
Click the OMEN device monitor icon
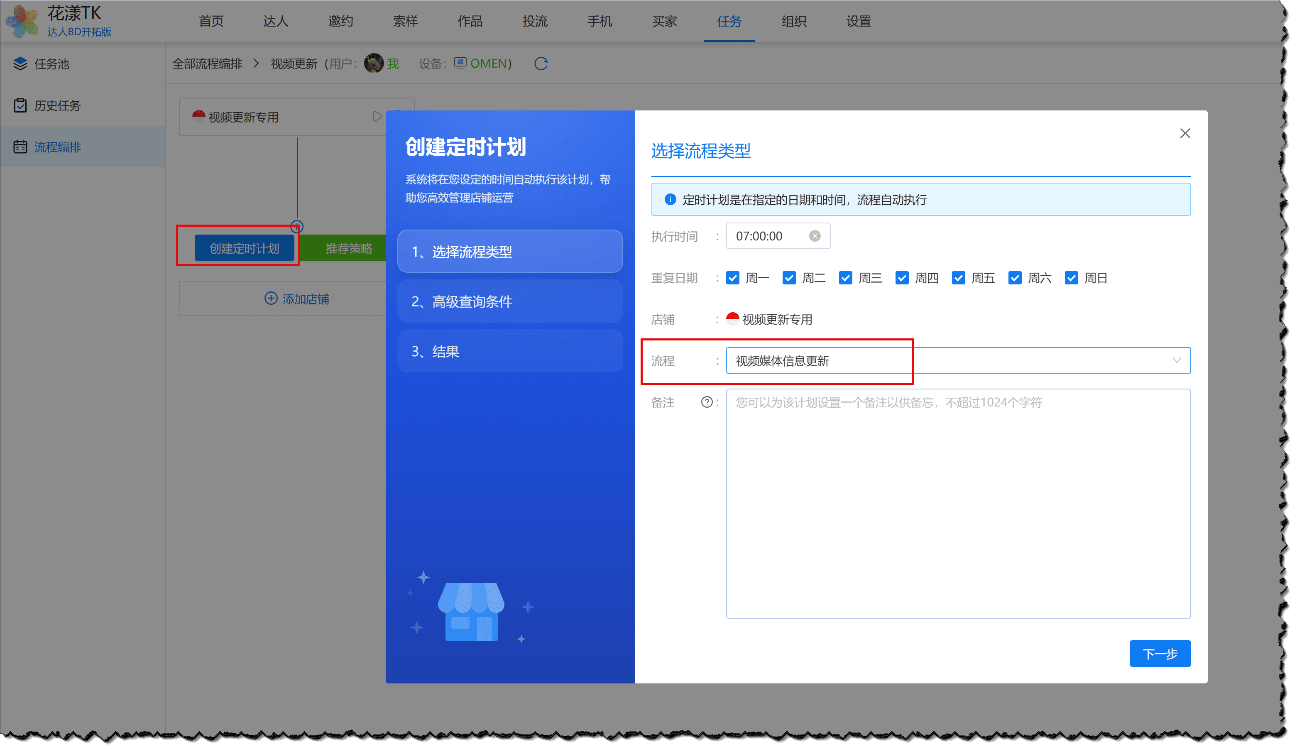point(460,63)
